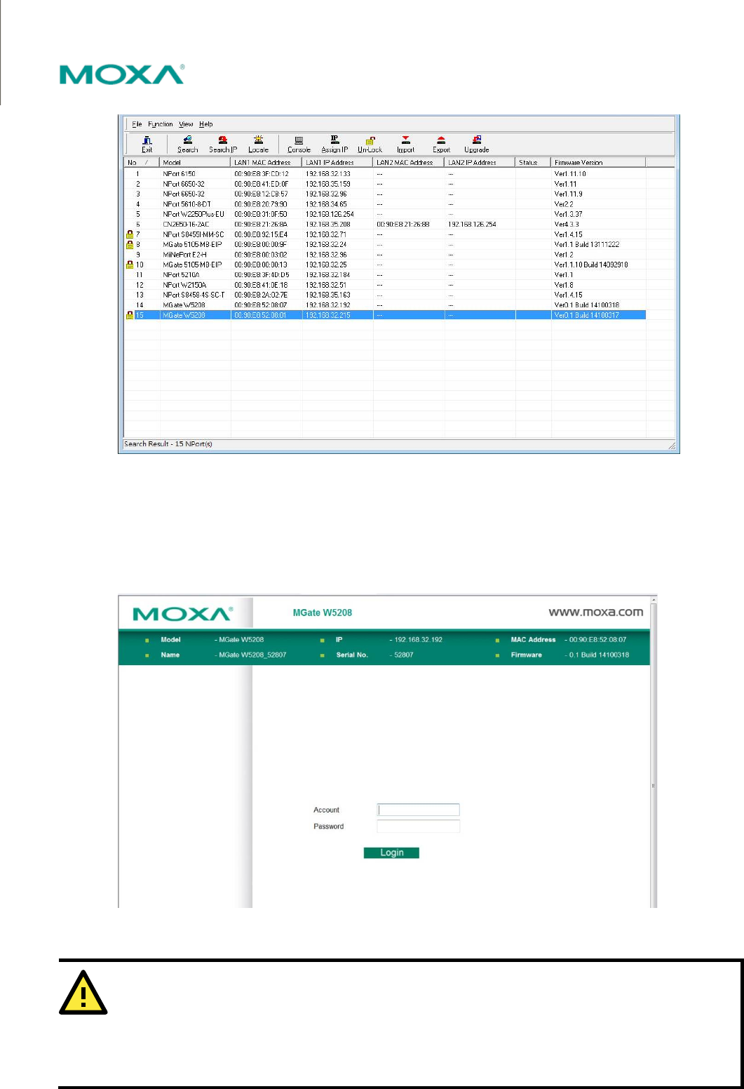Viewport: 744px width, 1089px height.
Task: Click lock icon on row 8
Action: click(130, 244)
